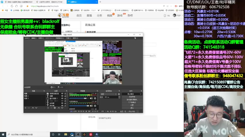Open the Douyu home page nav link

[79, 16]
